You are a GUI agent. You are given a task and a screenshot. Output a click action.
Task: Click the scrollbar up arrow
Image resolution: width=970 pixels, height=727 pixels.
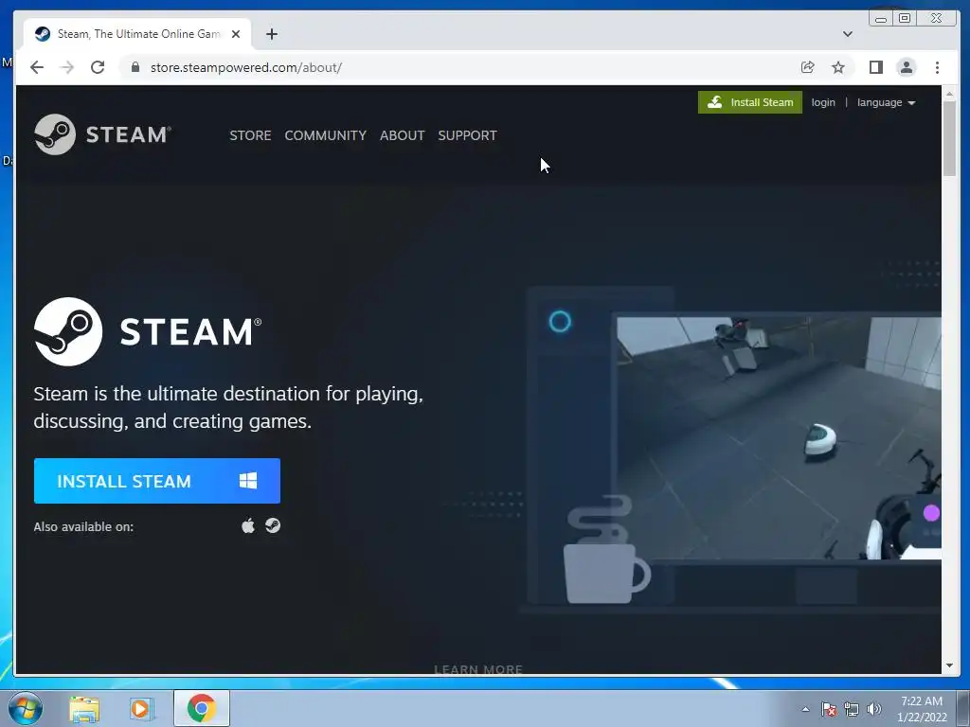949,94
